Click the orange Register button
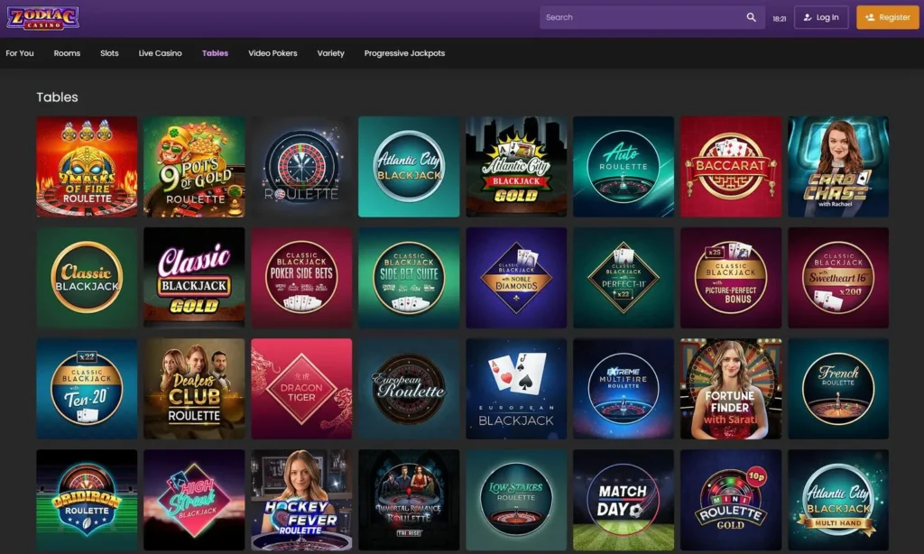The image size is (924, 554). (x=888, y=18)
